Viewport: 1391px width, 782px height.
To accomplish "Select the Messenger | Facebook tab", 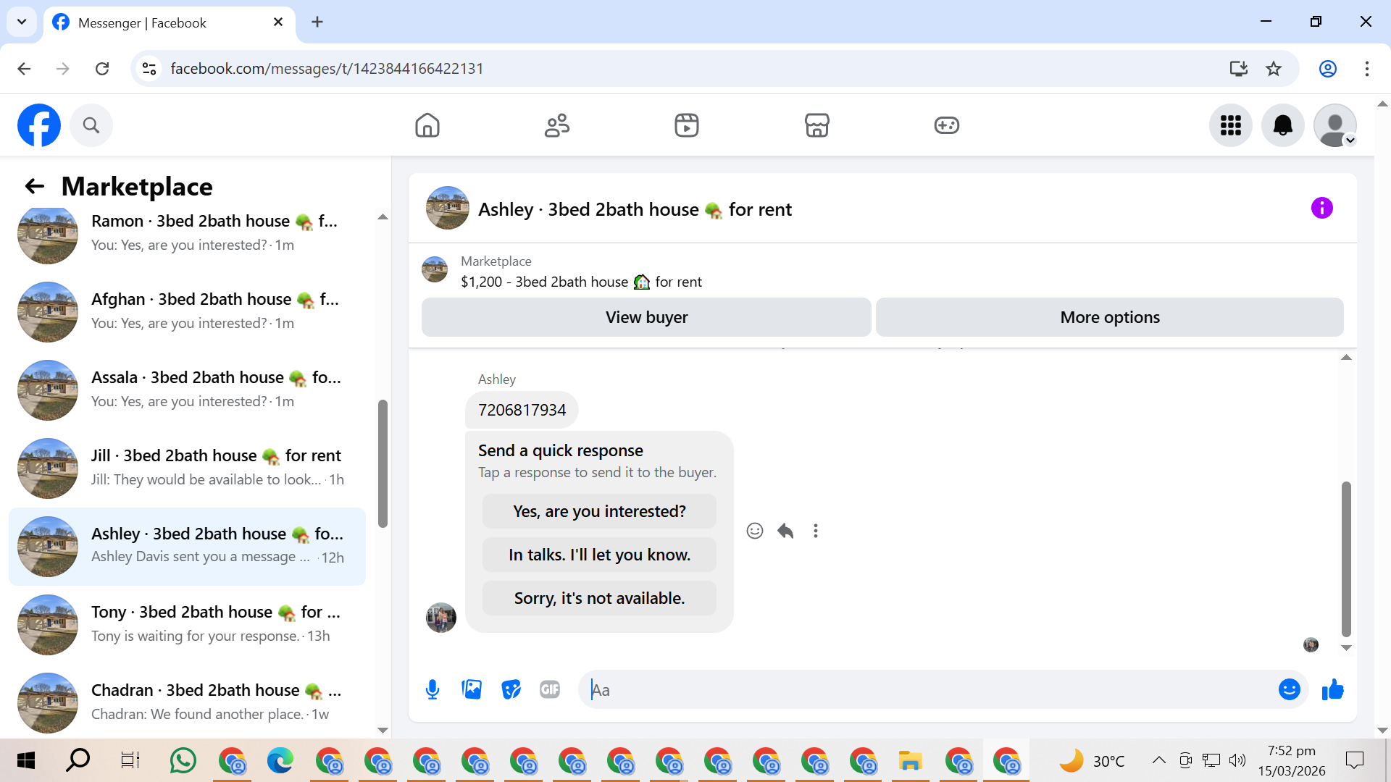I will pyautogui.click(x=170, y=22).
